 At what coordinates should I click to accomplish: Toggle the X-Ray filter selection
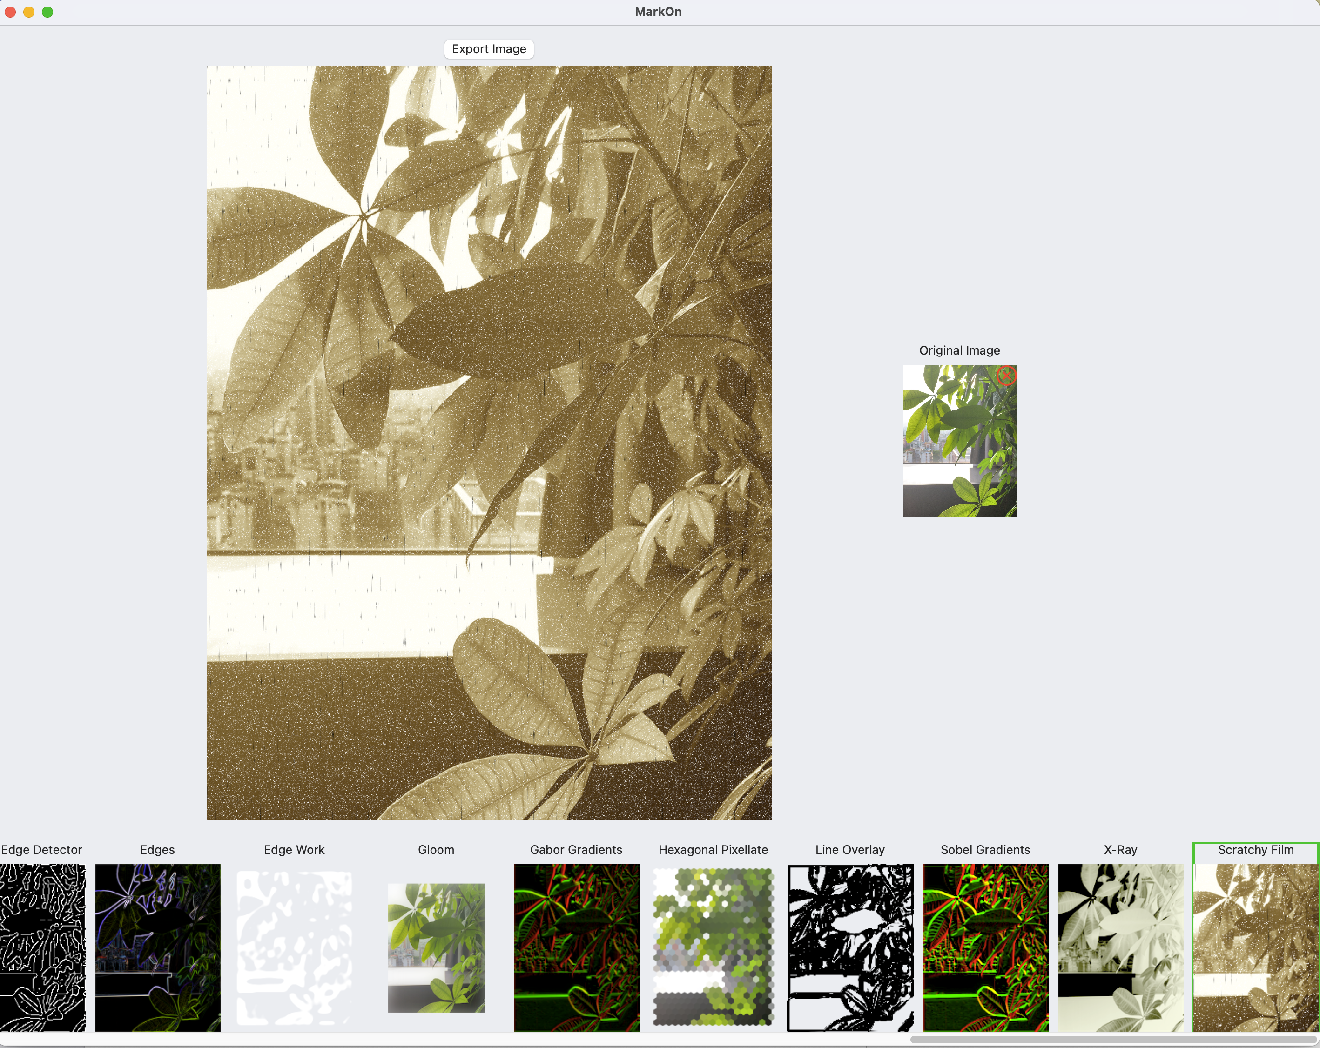point(1118,942)
